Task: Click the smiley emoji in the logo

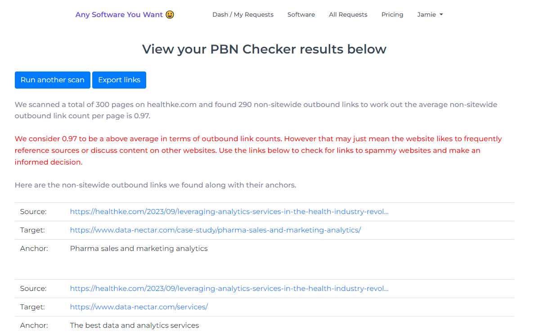Action: pyautogui.click(x=170, y=14)
